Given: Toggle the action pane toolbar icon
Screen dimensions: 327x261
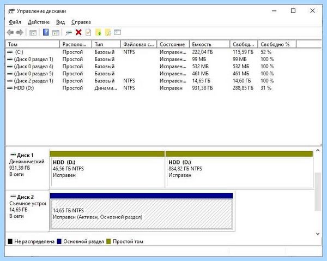Looking at the screenshot, I should (56, 33).
